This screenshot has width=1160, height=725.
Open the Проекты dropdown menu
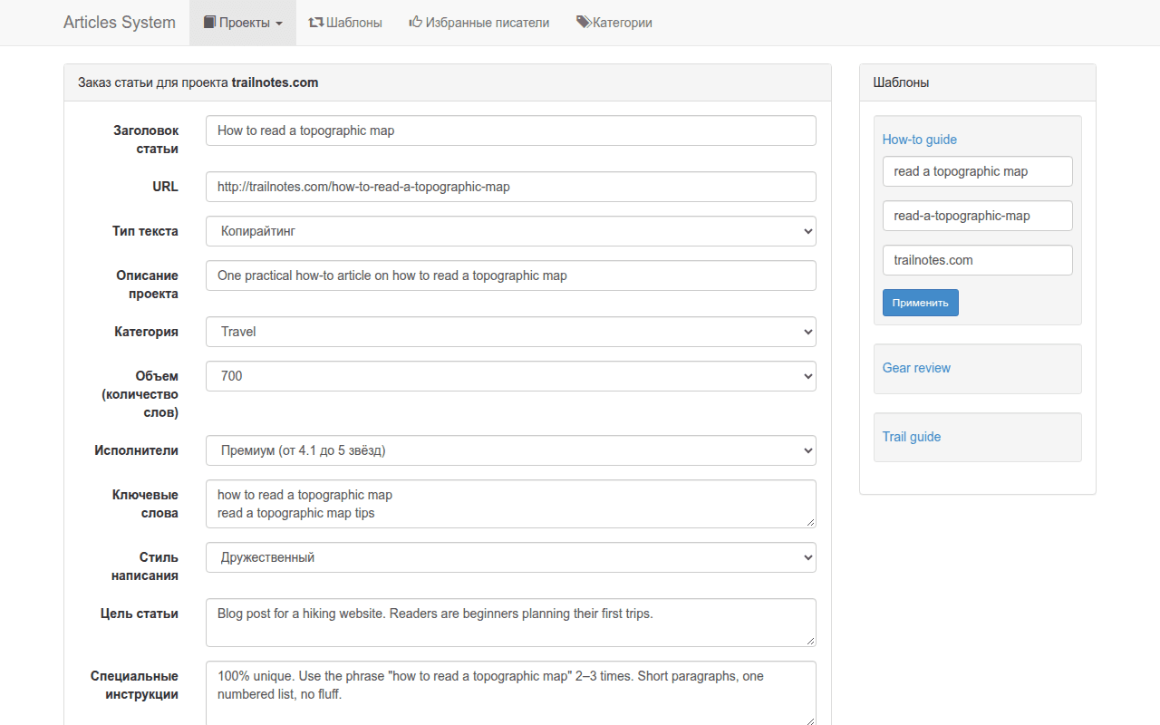tap(243, 23)
